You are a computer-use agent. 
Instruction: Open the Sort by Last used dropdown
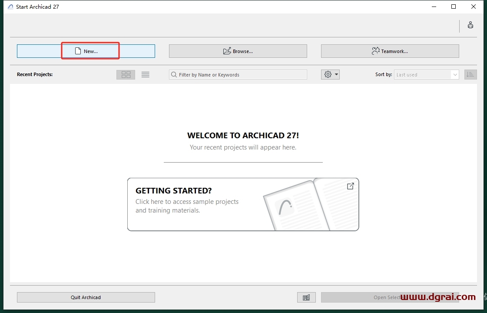[426, 75]
